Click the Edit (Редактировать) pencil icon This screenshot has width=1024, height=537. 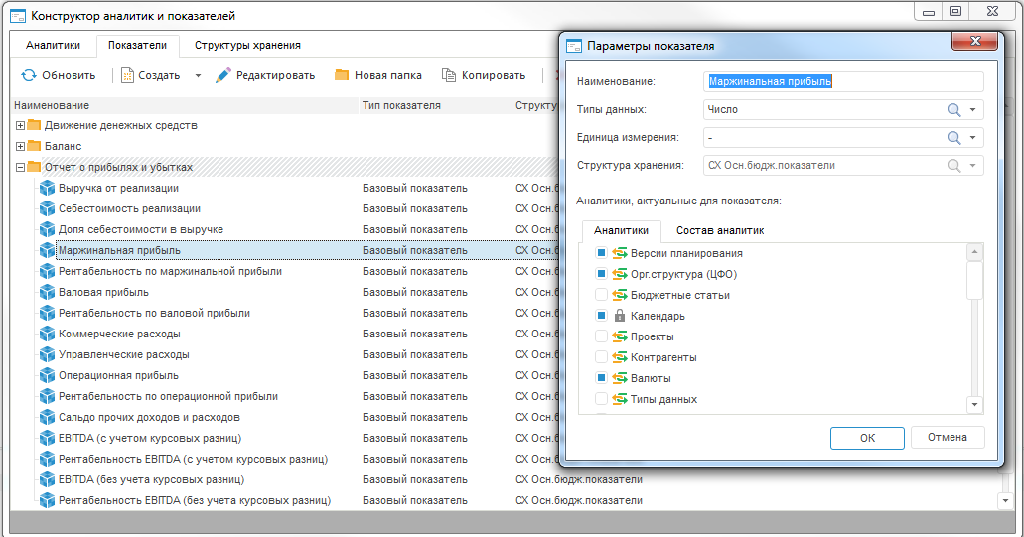pyautogui.click(x=223, y=75)
